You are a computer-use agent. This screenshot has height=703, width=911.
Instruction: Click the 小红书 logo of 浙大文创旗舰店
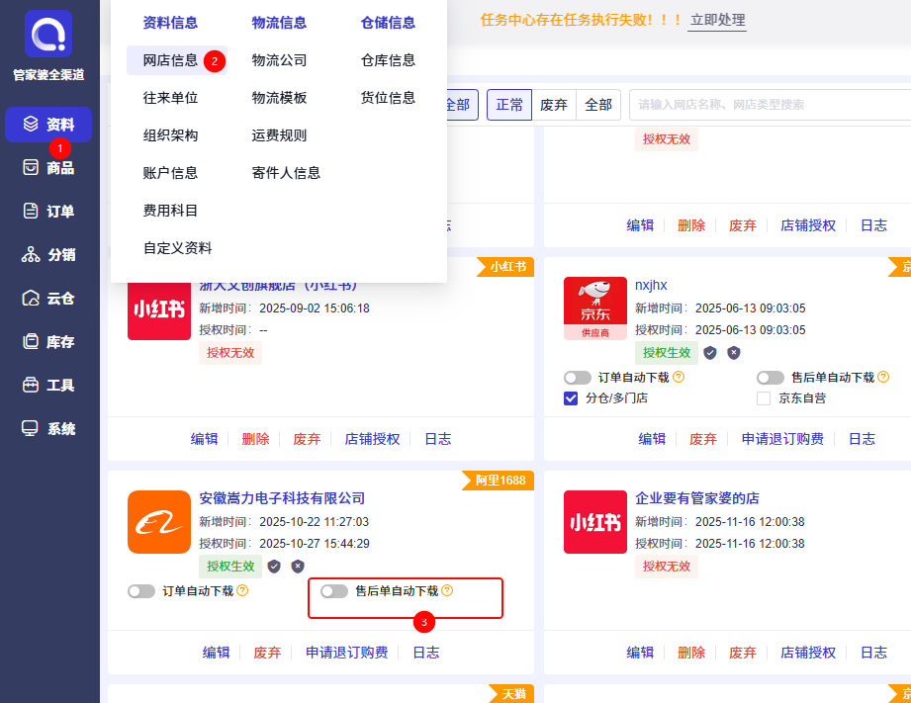pos(159,310)
